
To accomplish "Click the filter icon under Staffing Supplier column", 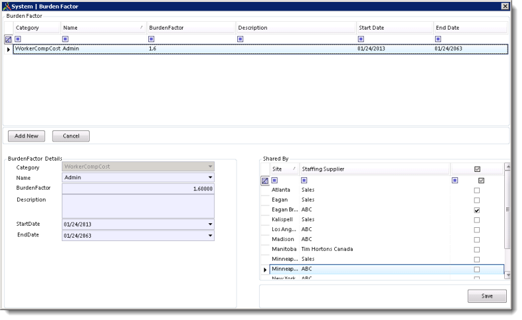I will (304, 180).
